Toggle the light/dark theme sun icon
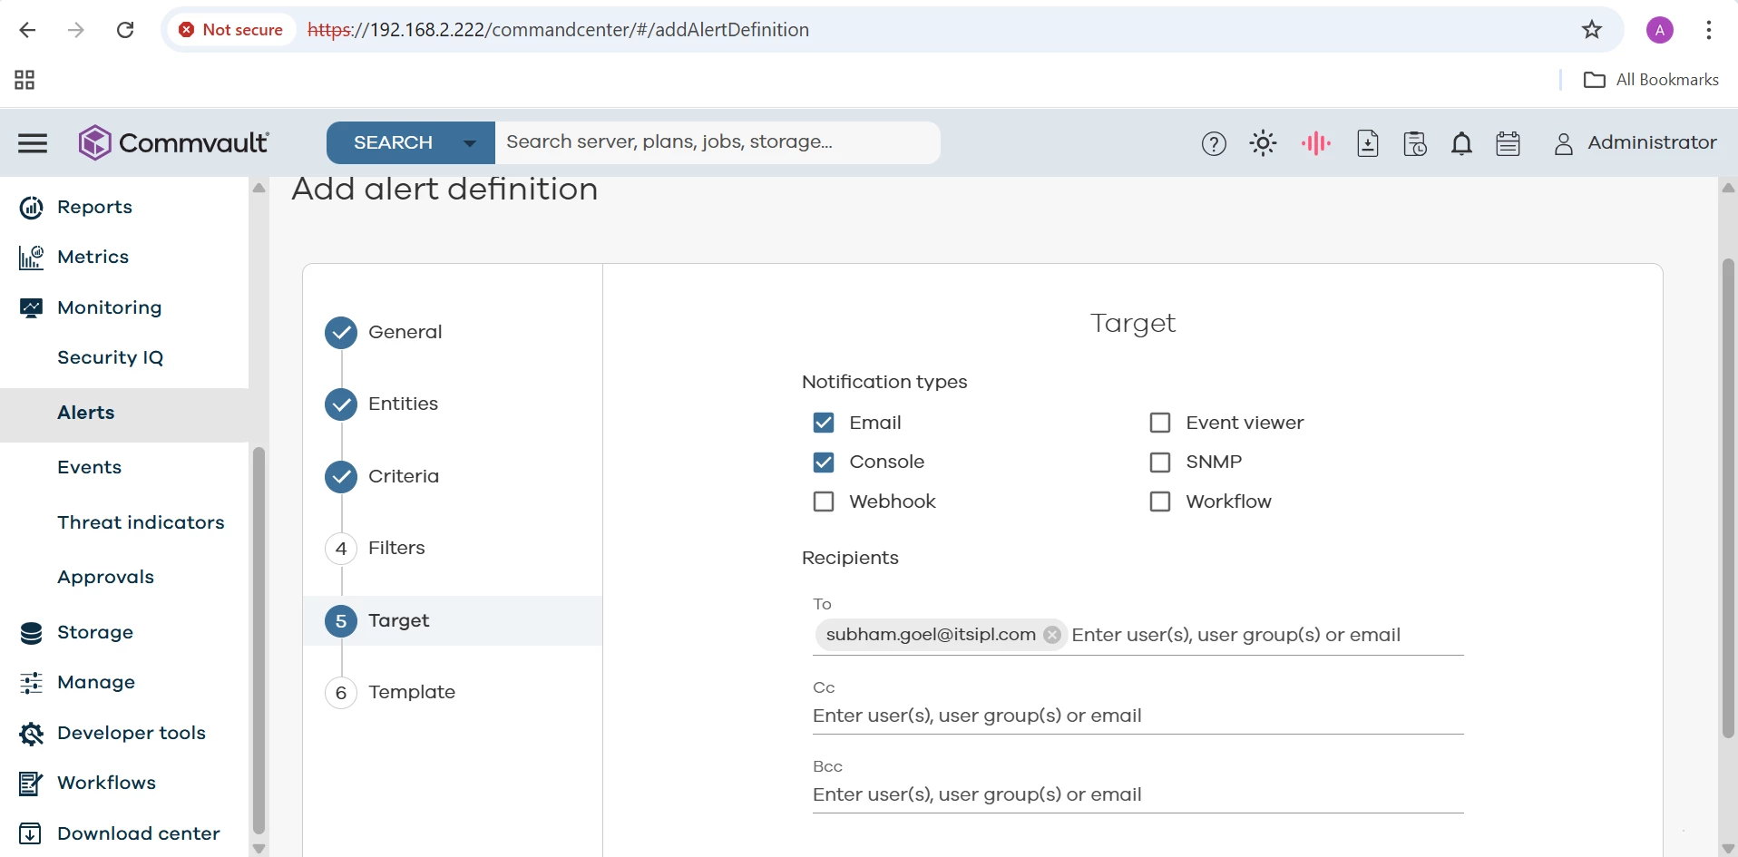Viewport: 1738px width, 857px height. 1263,143
